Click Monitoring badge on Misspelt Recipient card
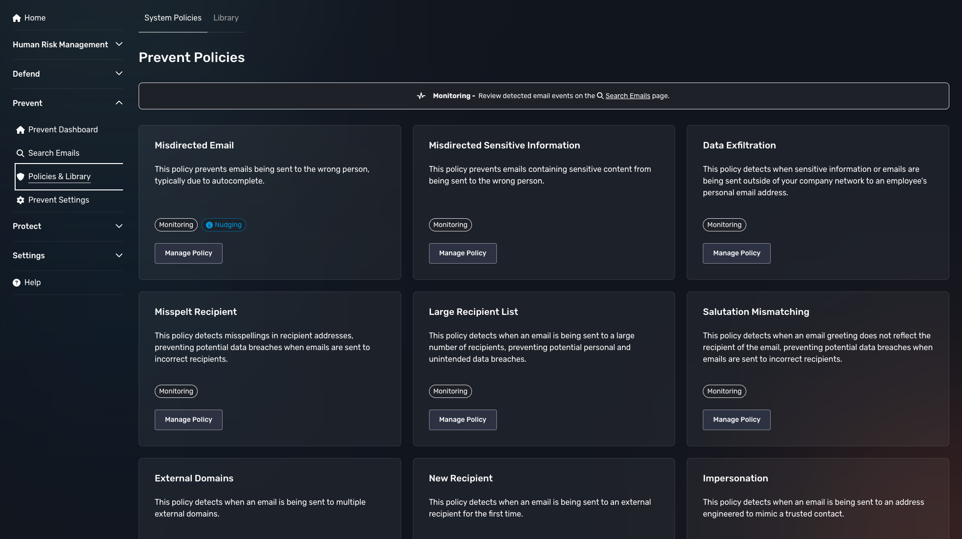962x539 pixels. [176, 392]
